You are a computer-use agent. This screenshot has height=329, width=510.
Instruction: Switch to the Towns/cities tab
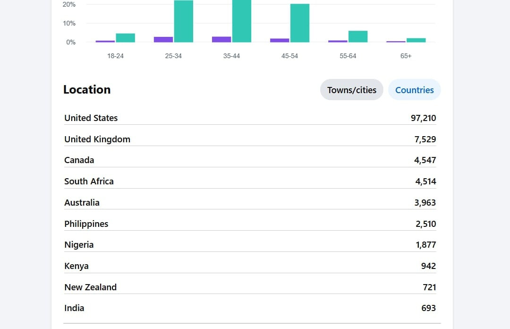(x=352, y=90)
